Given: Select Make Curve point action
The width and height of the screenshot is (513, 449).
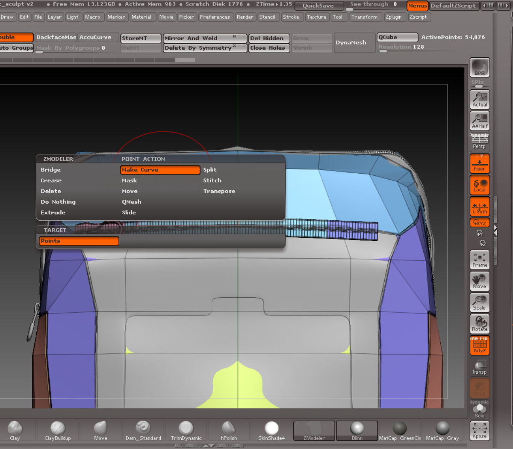Looking at the screenshot, I should (160, 170).
